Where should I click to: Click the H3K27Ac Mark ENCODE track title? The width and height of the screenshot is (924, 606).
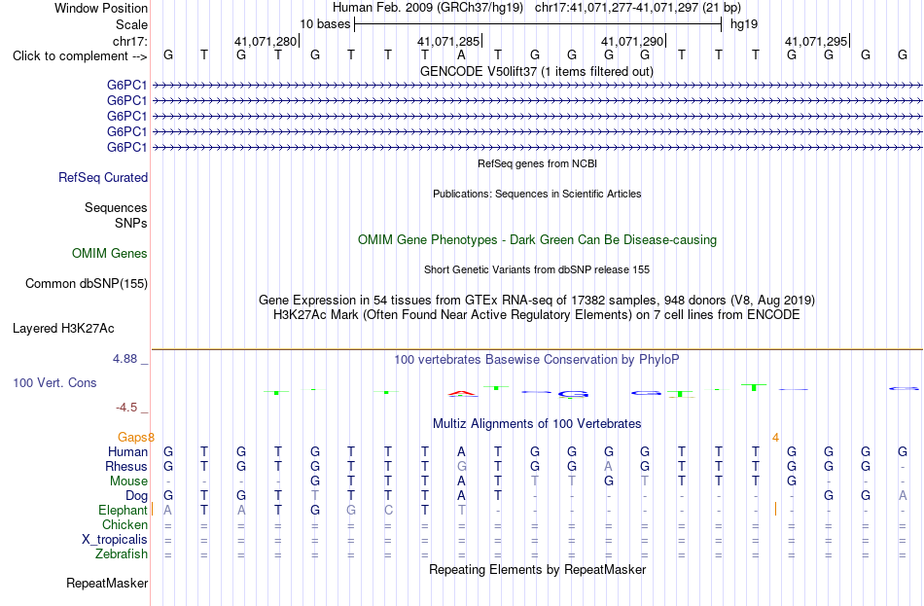pos(537,315)
